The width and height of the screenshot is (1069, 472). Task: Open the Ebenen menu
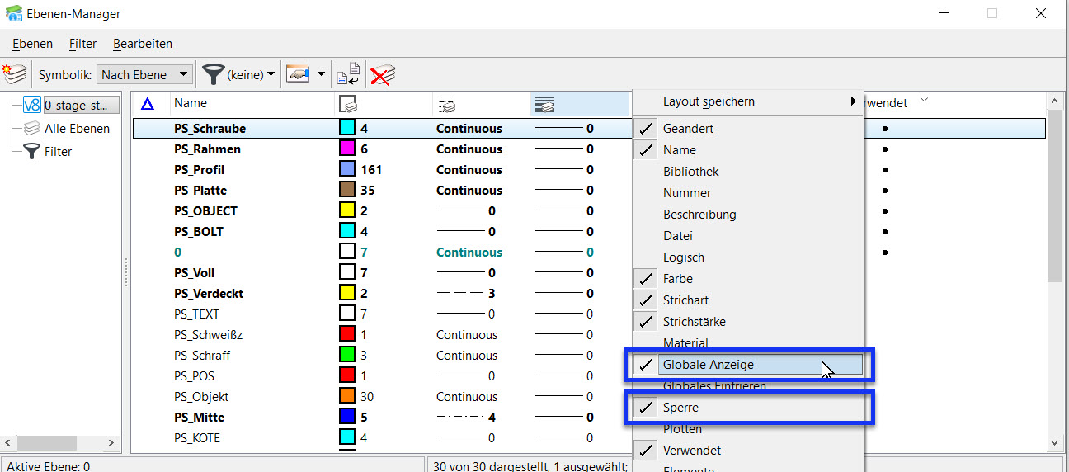pyautogui.click(x=33, y=44)
